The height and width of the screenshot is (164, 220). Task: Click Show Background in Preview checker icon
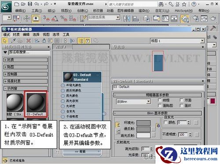tap(57, 41)
